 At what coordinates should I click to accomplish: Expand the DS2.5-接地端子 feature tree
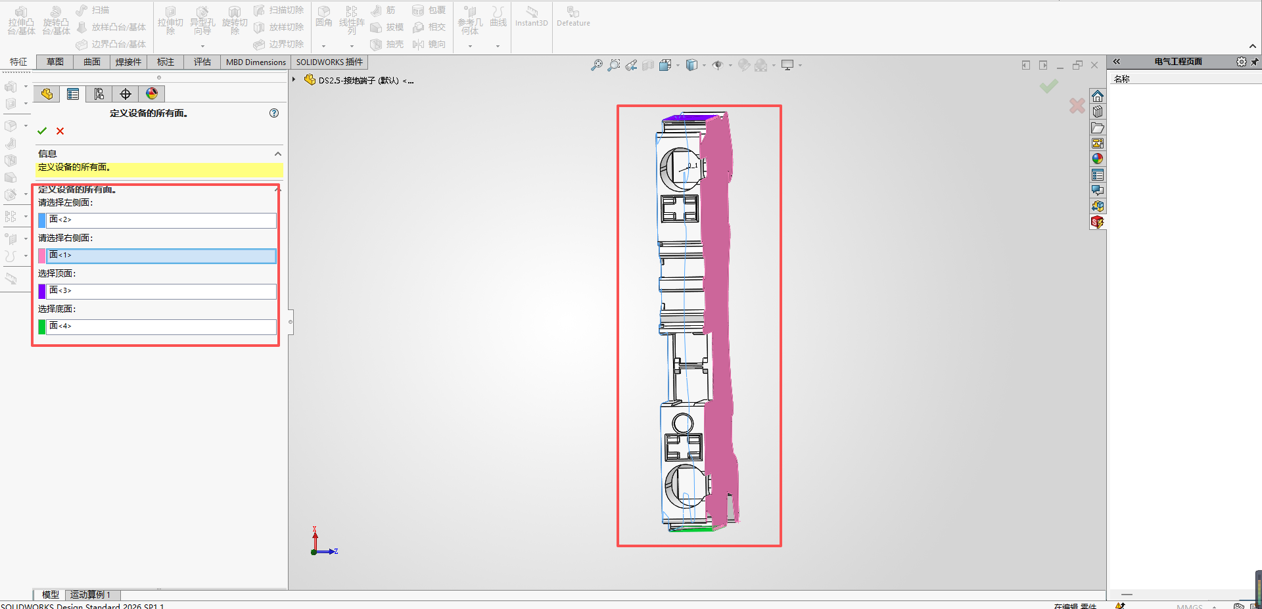tap(294, 79)
